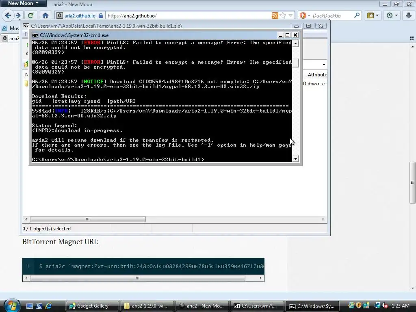Open the address bar history dropdown arrow
416x312 pixels.
291,15
